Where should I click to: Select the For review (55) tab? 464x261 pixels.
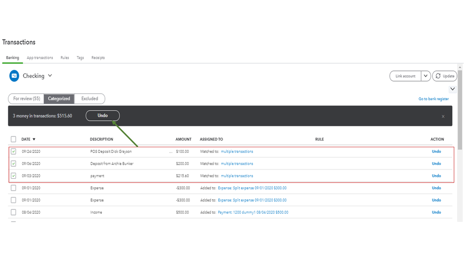click(26, 98)
